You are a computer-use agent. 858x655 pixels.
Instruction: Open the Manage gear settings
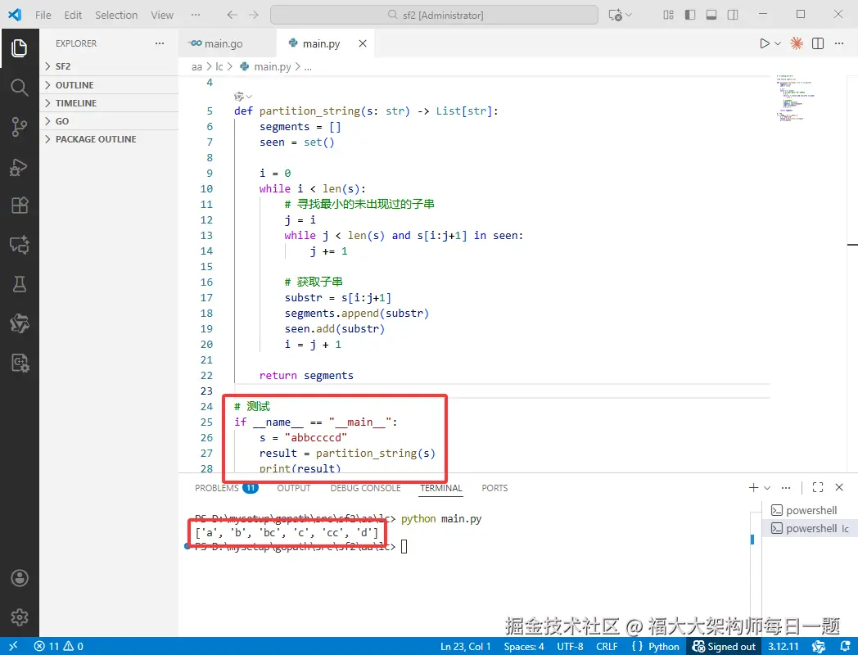pyautogui.click(x=19, y=617)
